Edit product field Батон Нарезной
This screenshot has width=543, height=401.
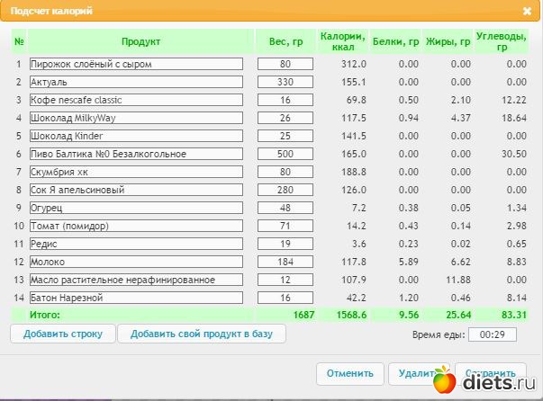136,298
